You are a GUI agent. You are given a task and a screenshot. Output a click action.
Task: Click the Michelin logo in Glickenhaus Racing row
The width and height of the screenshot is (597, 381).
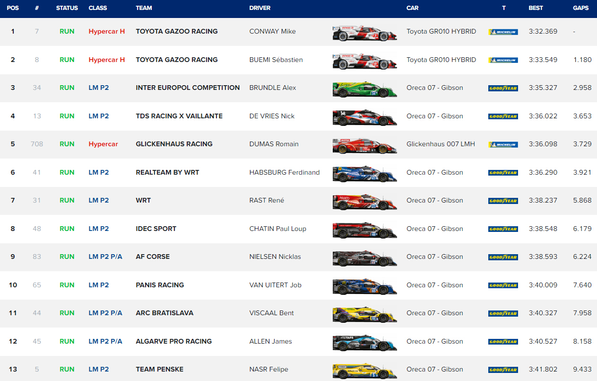click(503, 144)
